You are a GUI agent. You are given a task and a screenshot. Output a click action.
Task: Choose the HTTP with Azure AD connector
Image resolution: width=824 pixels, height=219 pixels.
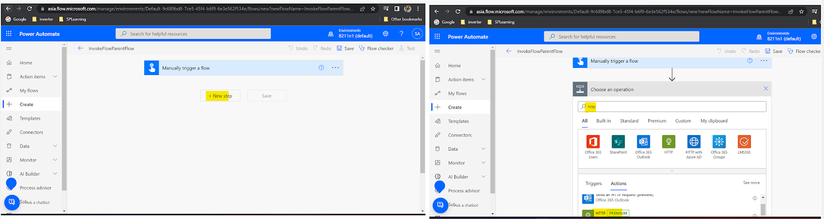[694, 141]
